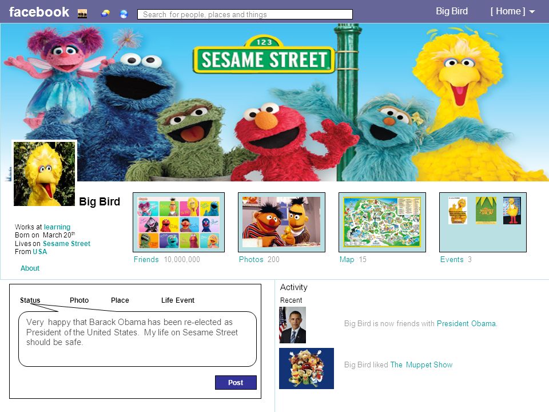549x412 pixels.
Task: Select the Place tab in composer
Action: pos(120,300)
